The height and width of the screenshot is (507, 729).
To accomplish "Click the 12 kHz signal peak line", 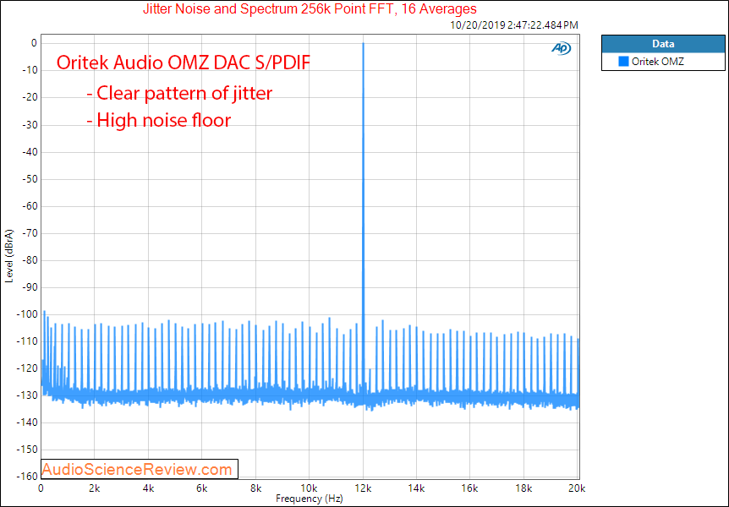I will 363,218.
